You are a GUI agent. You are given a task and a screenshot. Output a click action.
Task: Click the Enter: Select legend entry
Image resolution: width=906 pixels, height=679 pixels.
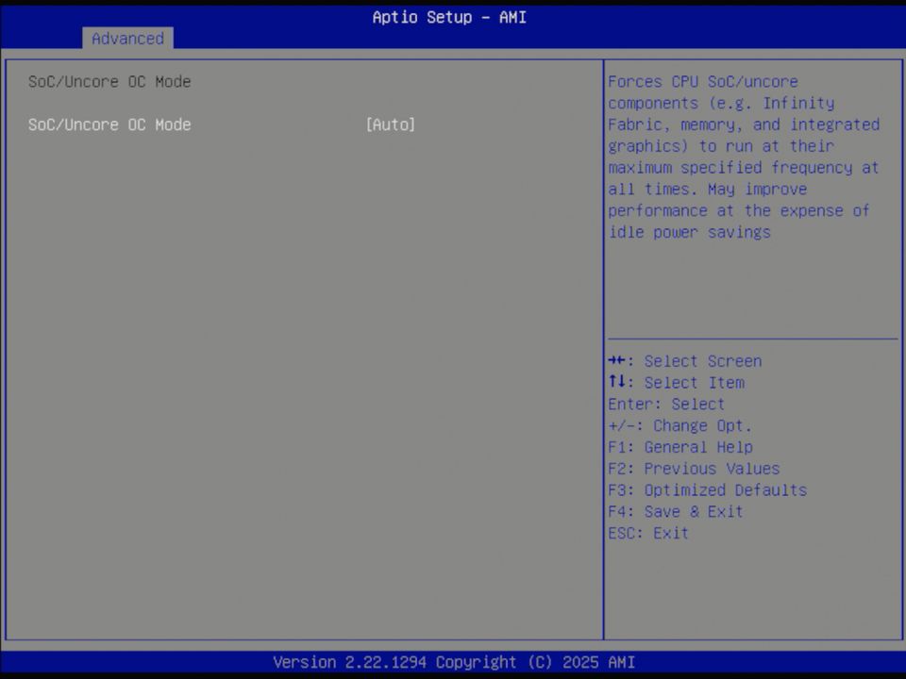[x=665, y=404]
